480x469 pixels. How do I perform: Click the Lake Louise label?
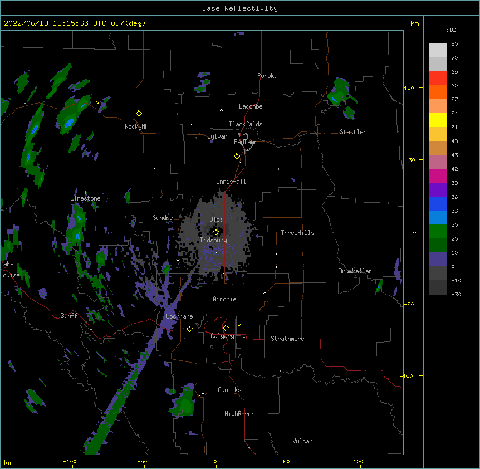coord(10,270)
